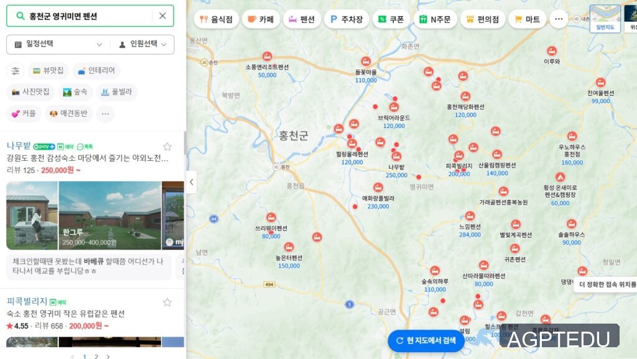Select the 피콕빌리지 map marker
The height and width of the screenshot is (359, 637).
tap(459, 155)
